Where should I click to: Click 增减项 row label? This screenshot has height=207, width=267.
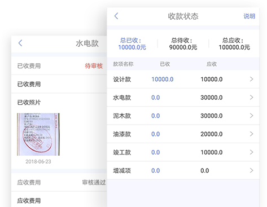click(x=122, y=170)
